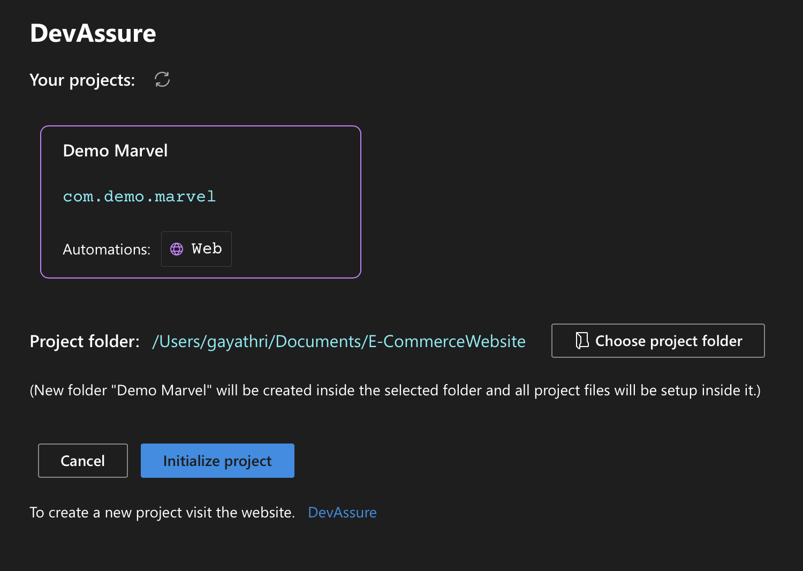The width and height of the screenshot is (803, 571).
Task: Click the DevAssure heading
Action: [93, 33]
